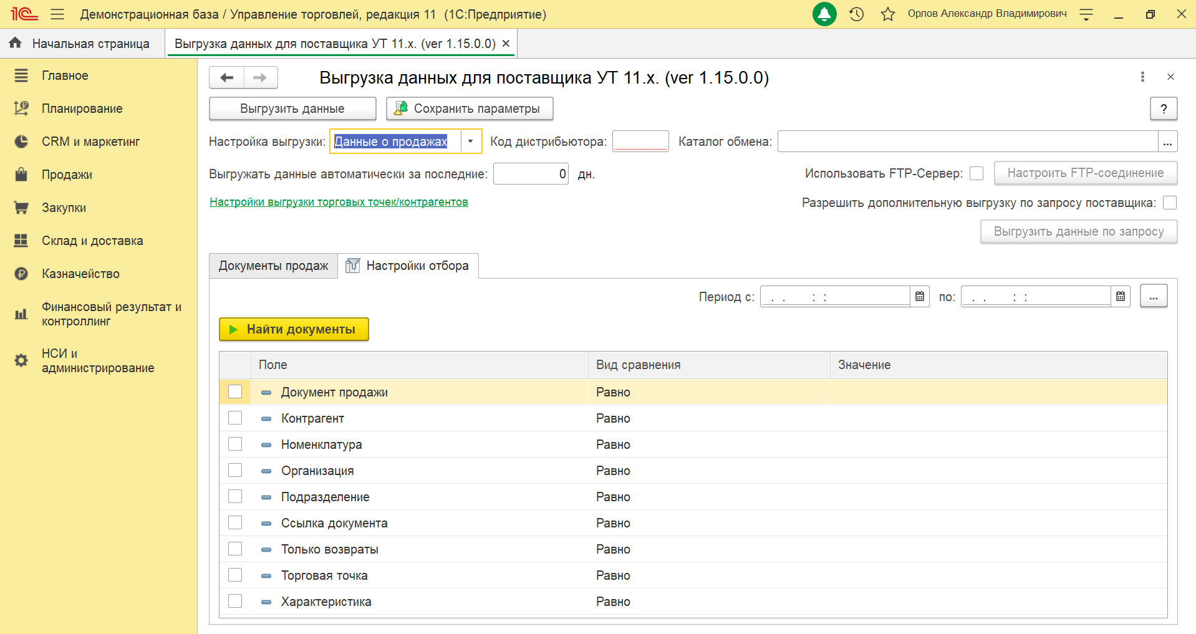Click the Склад и доставка grid icon

click(x=21, y=241)
